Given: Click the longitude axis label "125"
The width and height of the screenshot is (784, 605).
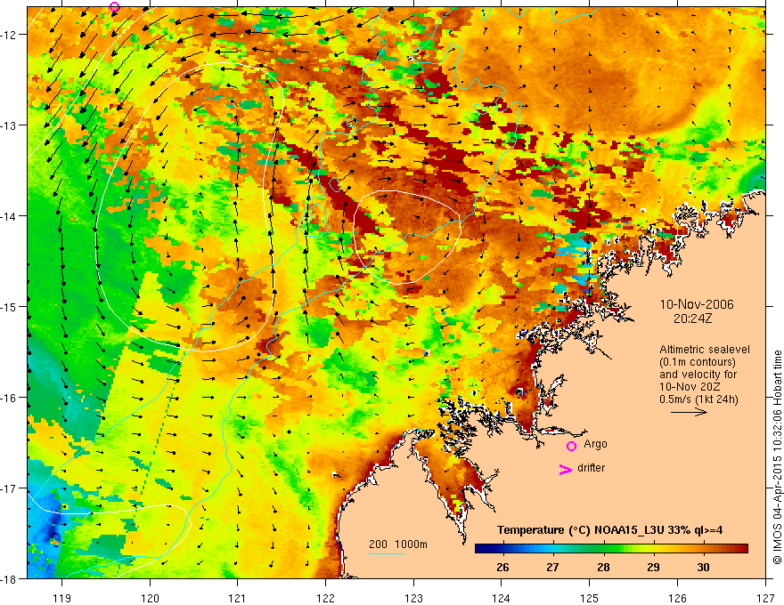Looking at the screenshot, I should (590, 599).
